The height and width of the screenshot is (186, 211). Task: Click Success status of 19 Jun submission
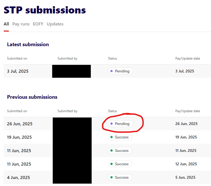[x=120, y=137]
